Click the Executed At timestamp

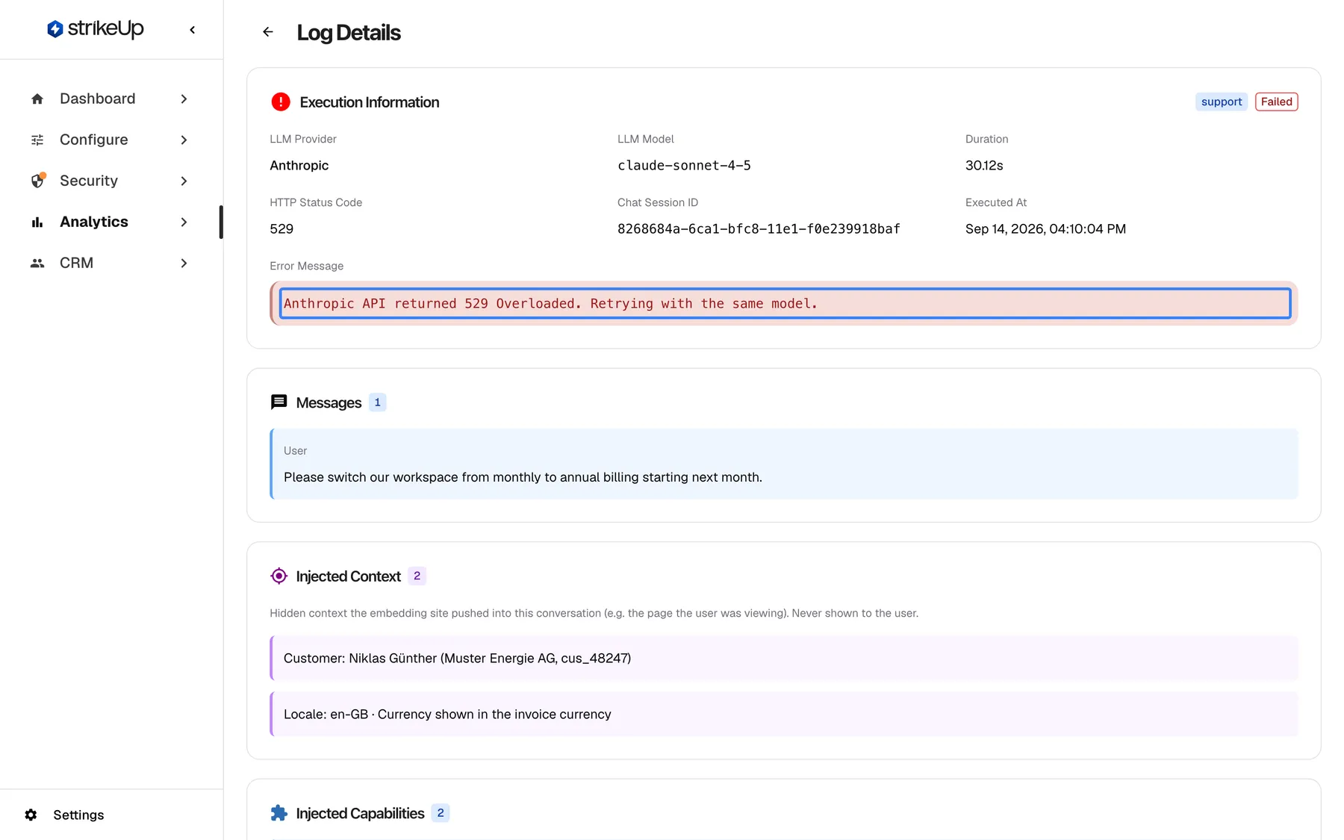click(1045, 228)
